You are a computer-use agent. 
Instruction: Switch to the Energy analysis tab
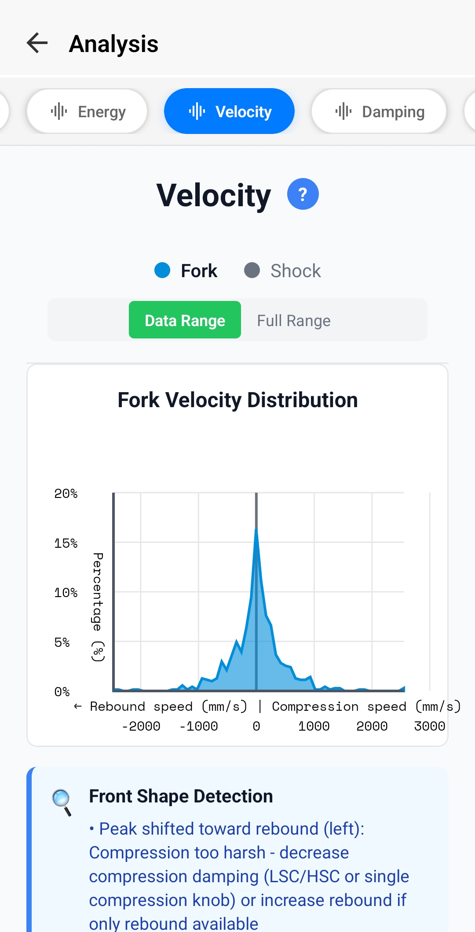point(87,111)
